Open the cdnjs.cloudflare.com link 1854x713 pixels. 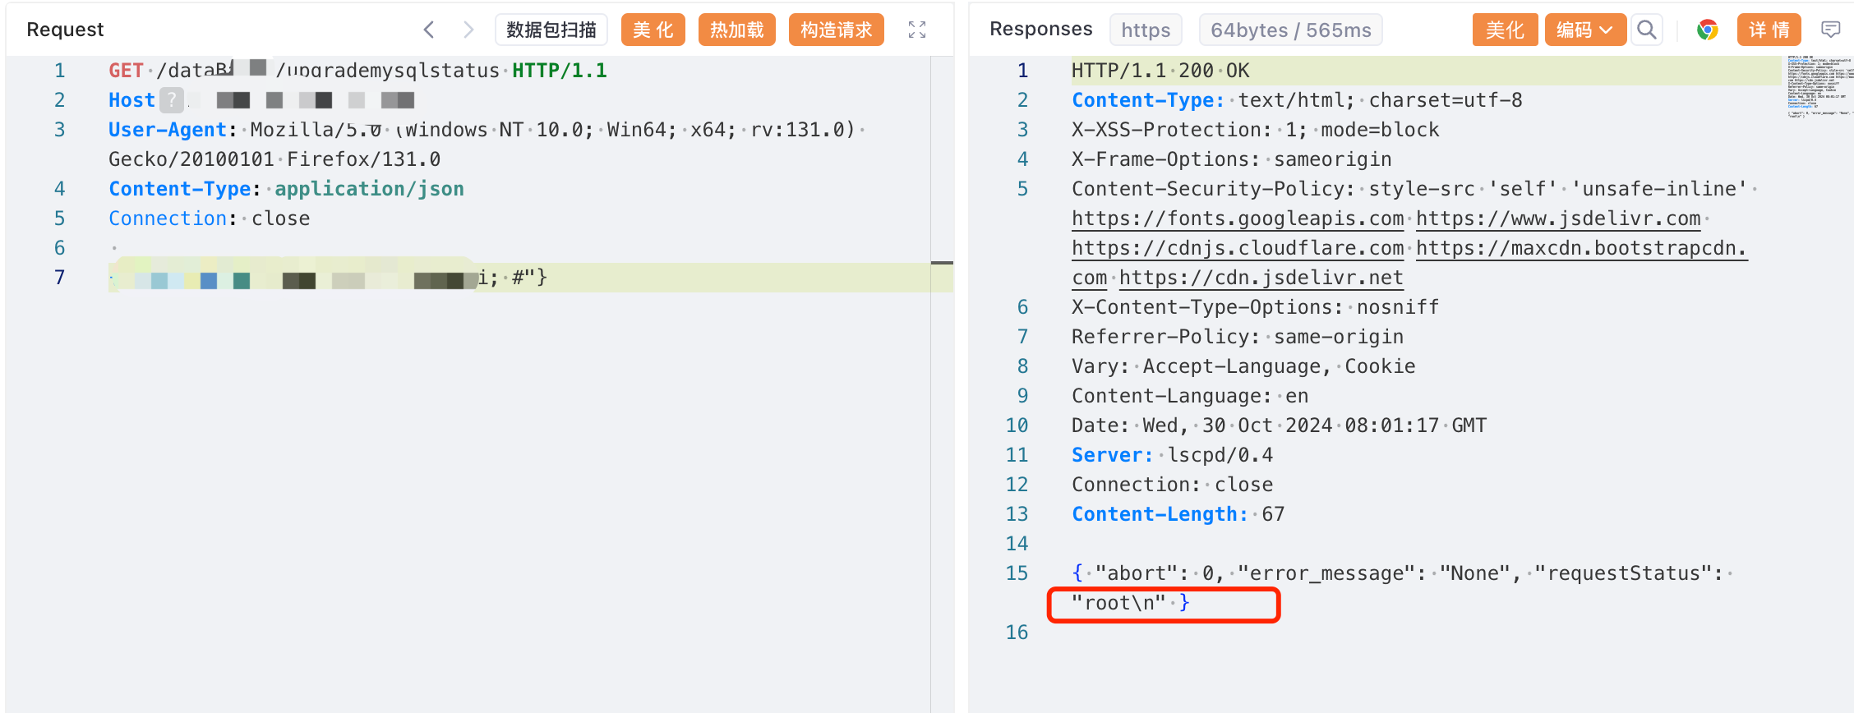coord(1237,248)
